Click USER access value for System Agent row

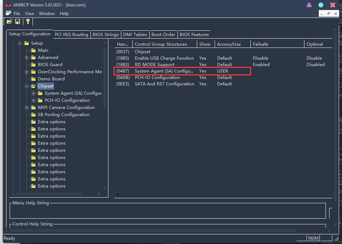[223, 71]
